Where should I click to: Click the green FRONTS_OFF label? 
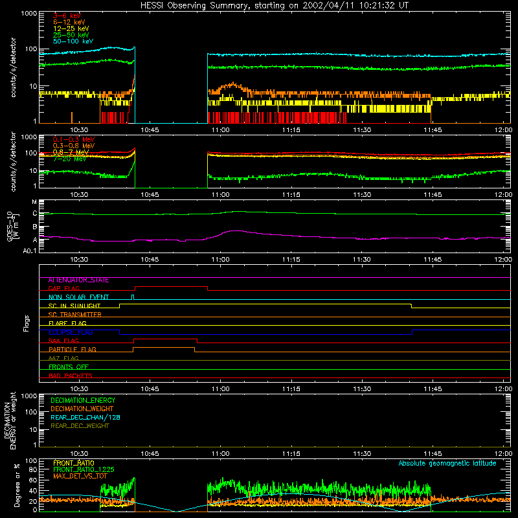click(x=69, y=366)
